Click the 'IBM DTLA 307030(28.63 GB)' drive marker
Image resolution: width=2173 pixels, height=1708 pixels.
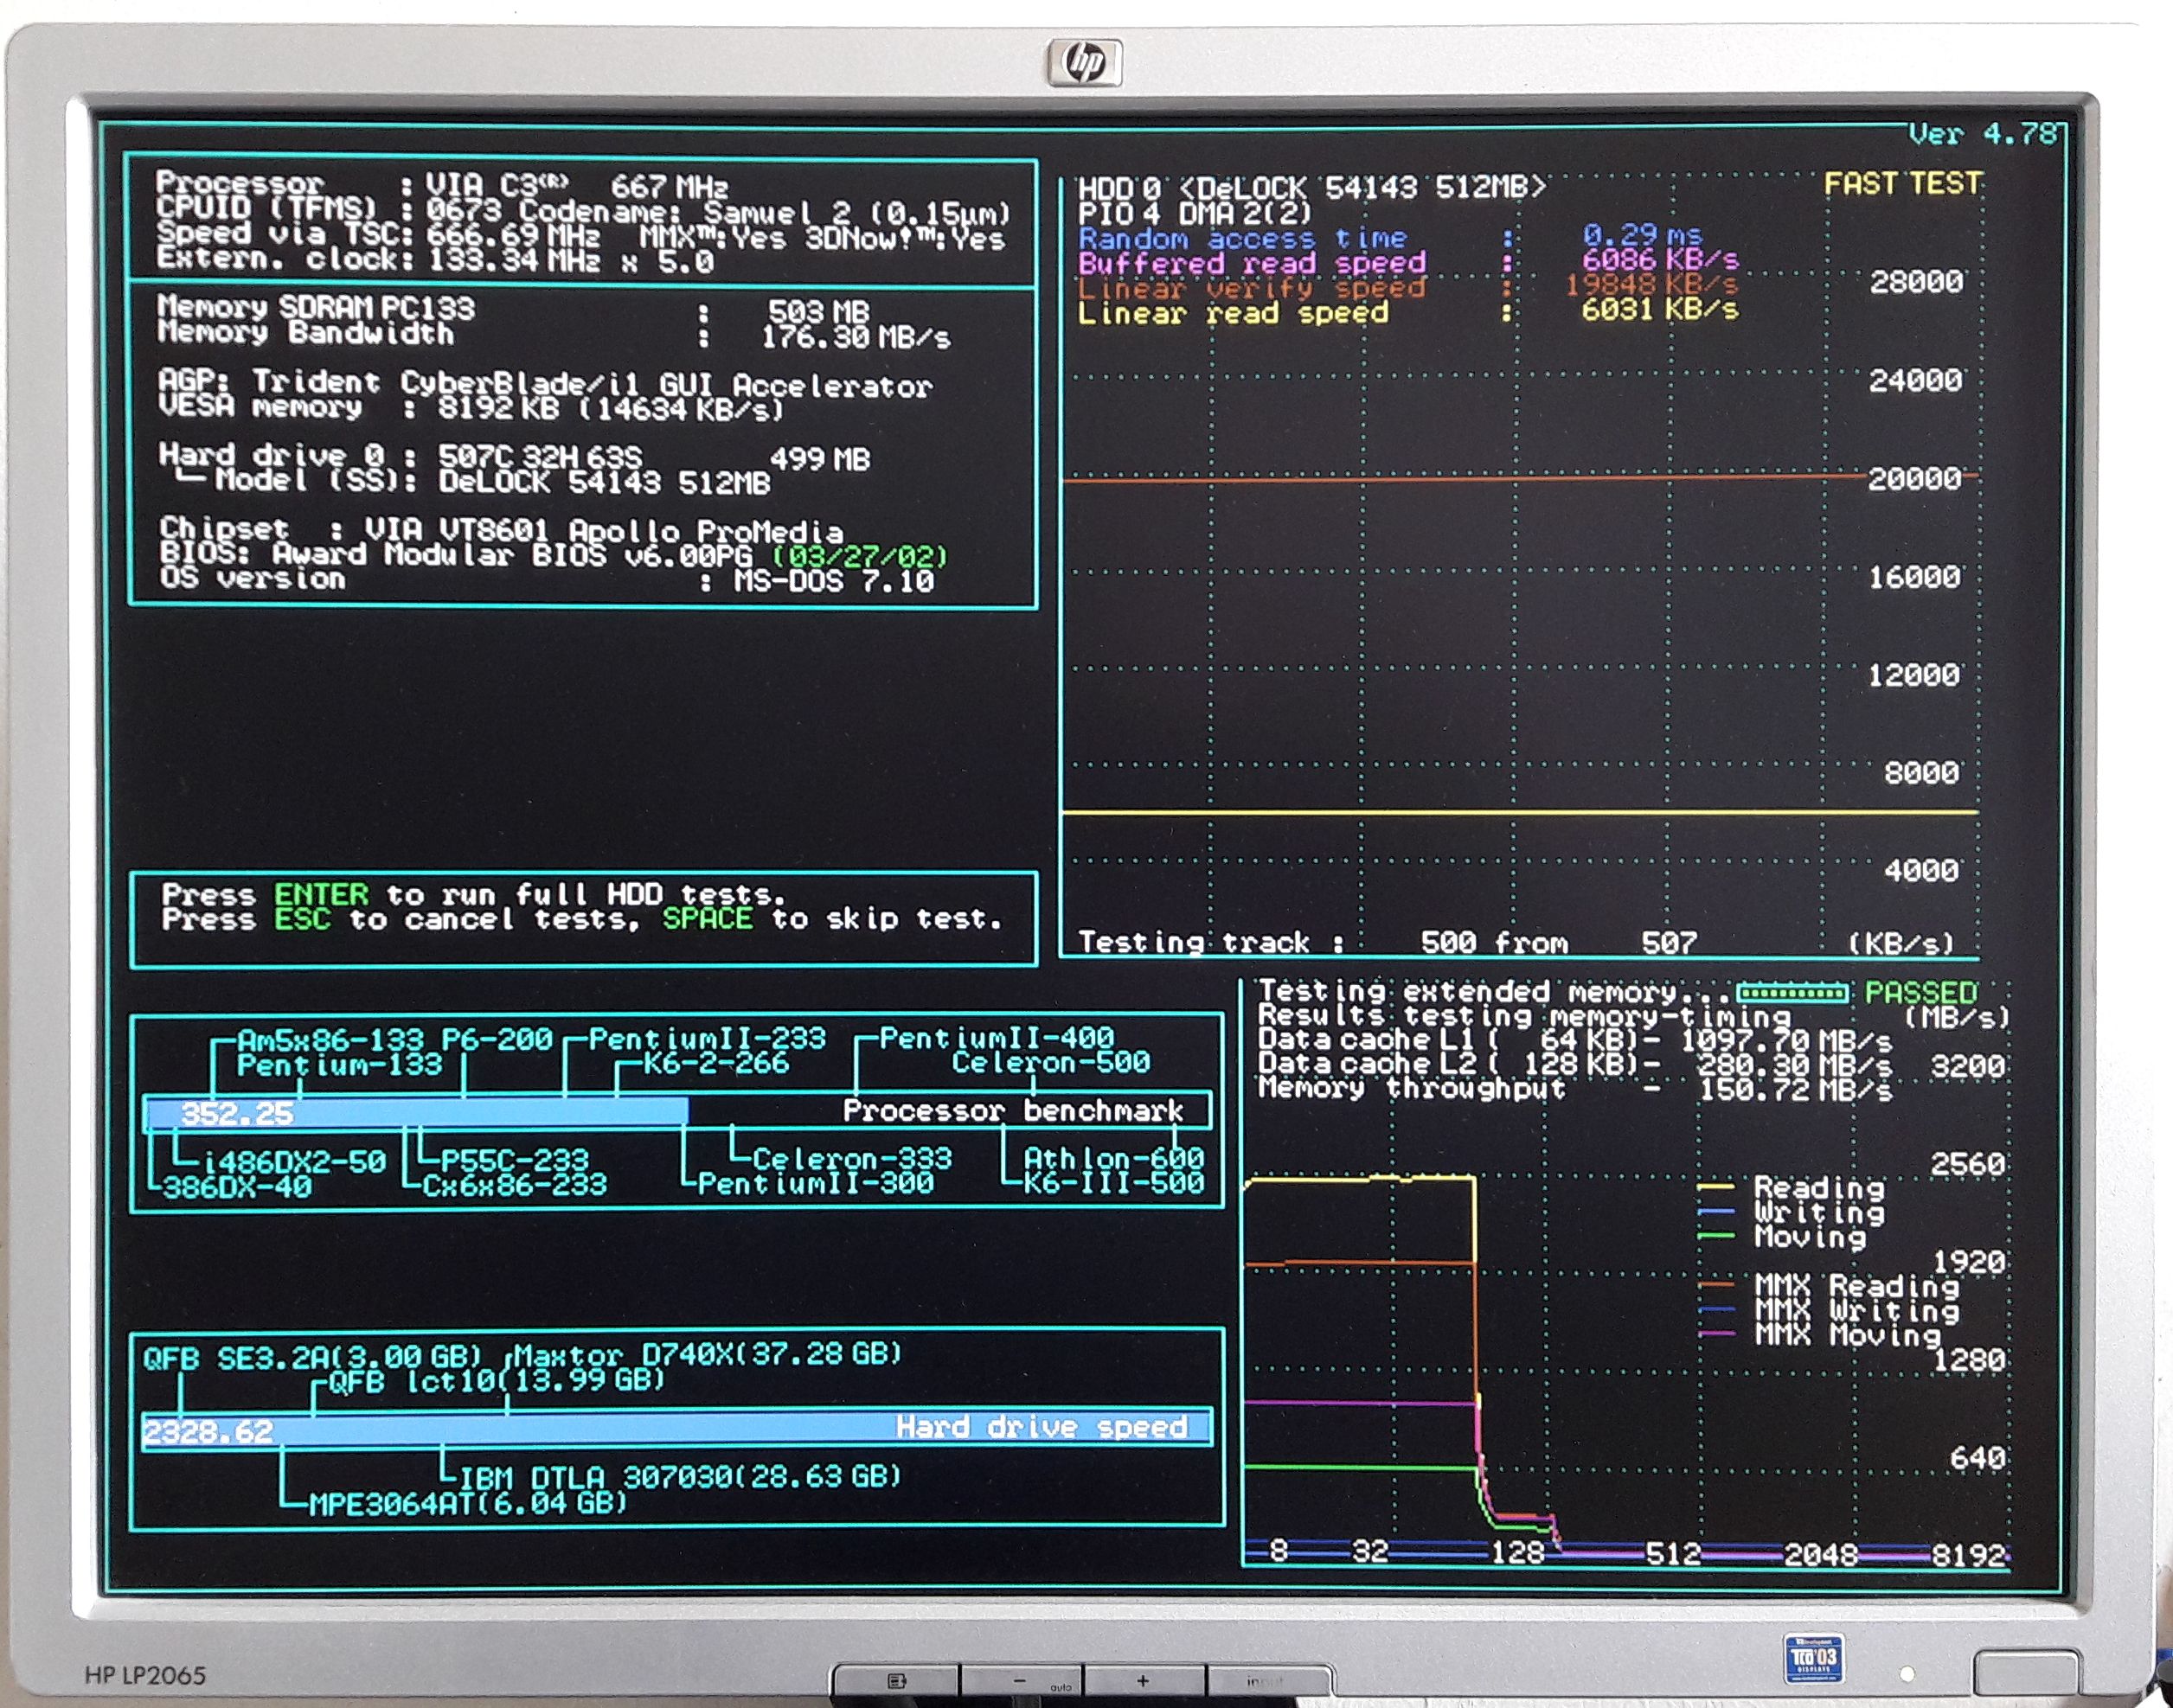pos(680,1477)
